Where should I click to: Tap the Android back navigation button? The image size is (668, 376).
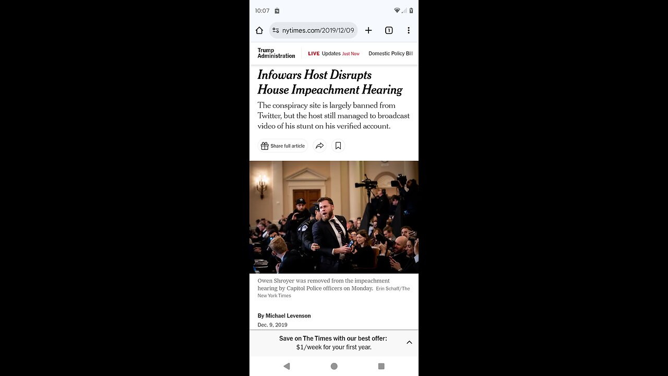point(287,366)
